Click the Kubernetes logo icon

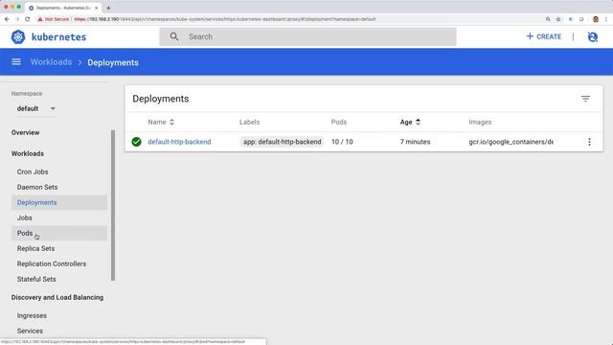click(18, 36)
